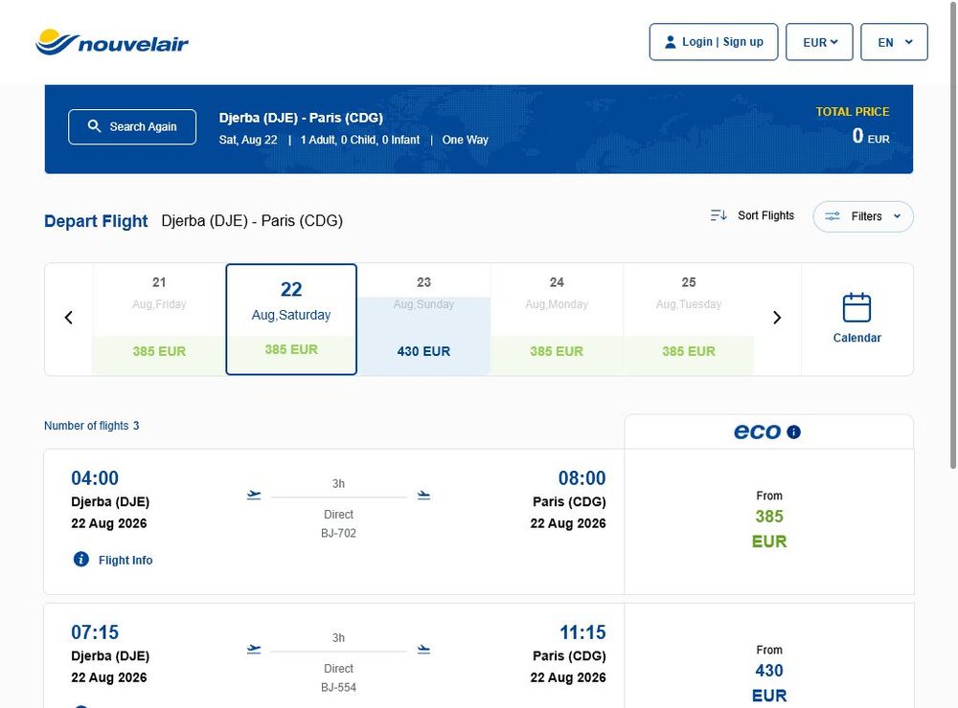958x708 pixels.
Task: Click Login | Sign up button
Action: point(714,42)
